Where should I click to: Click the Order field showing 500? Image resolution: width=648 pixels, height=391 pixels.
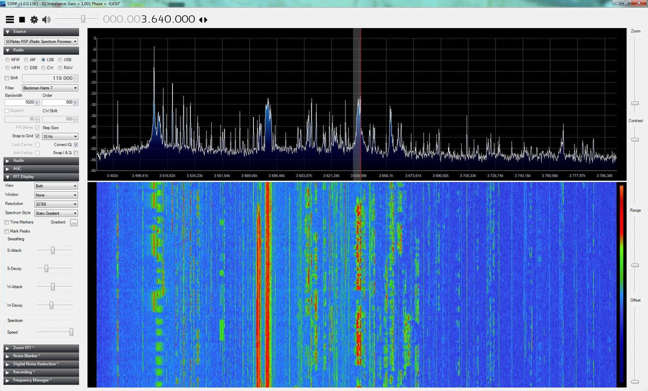pos(59,102)
